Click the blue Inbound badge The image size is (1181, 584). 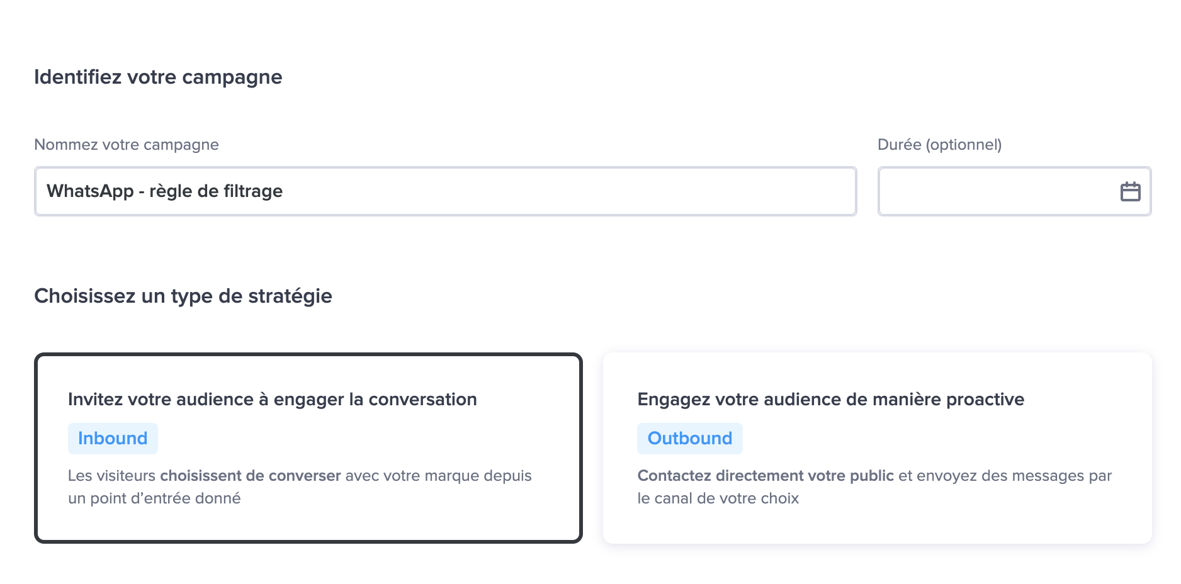click(113, 439)
